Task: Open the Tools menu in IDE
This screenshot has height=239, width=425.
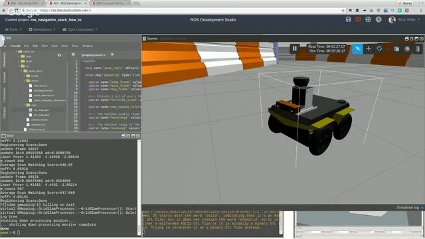Action: click(75, 46)
